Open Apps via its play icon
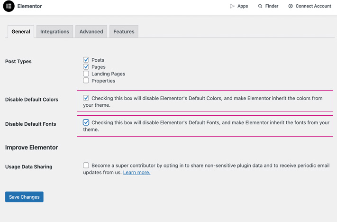 pos(232,6)
